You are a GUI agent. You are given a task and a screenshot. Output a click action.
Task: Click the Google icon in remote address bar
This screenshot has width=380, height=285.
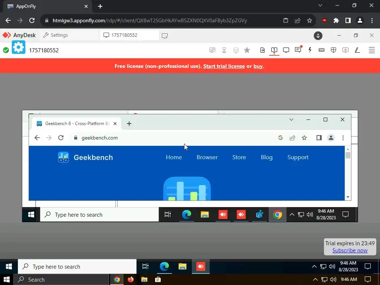pos(281,138)
